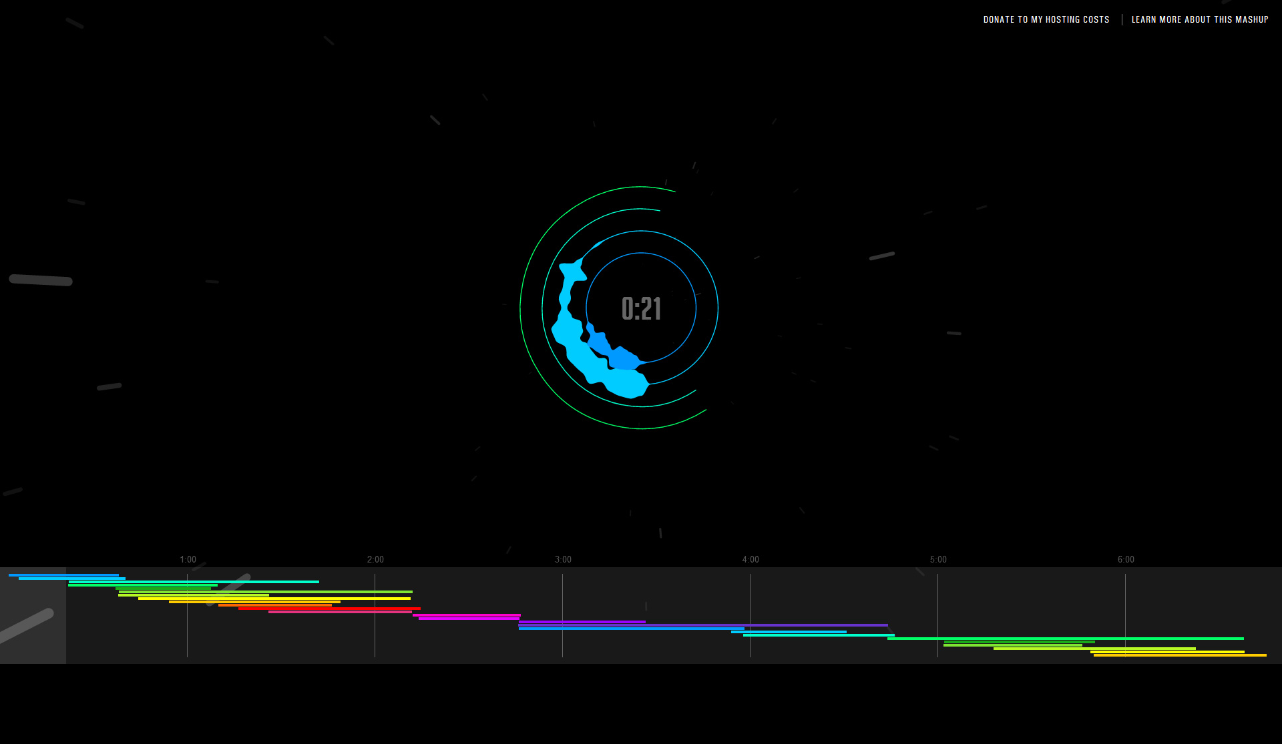Select the pink track bar below the red one
Screen dimensions: 1282x744
click(341, 612)
